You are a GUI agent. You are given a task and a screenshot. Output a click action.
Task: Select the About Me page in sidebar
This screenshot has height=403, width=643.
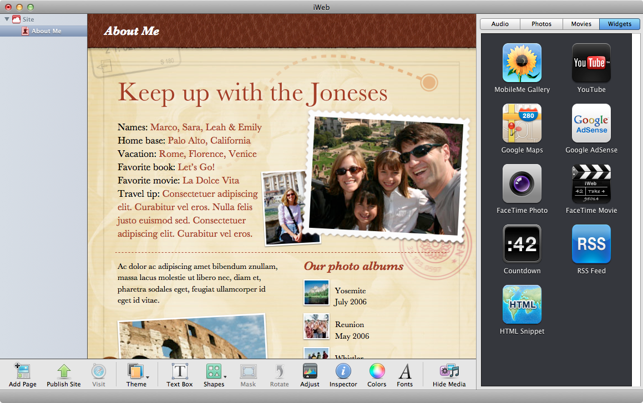tap(43, 31)
